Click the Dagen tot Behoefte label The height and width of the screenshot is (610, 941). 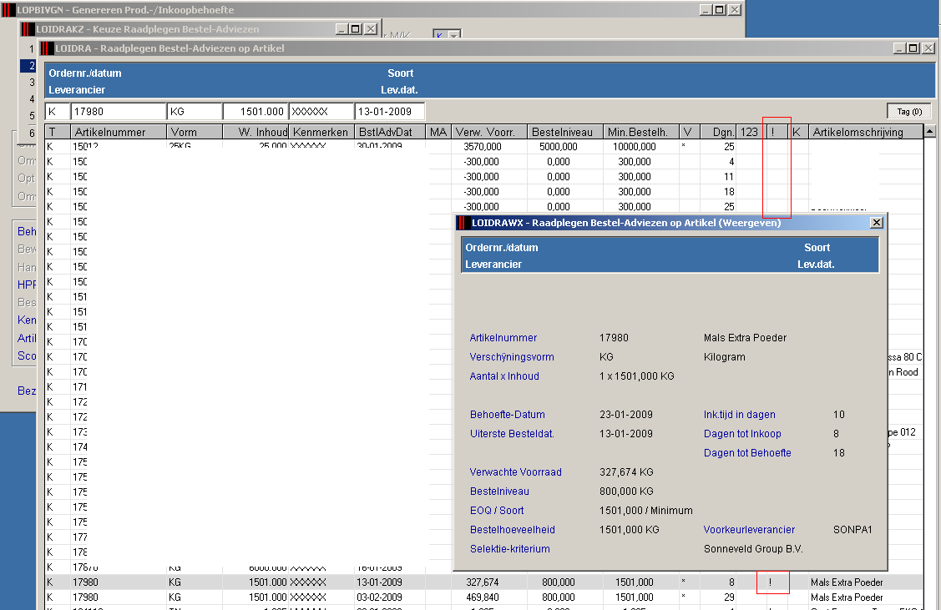click(748, 453)
